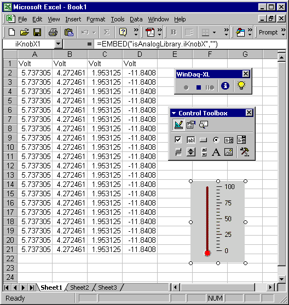
Task: Select the Check Box control tool
Action: (178, 140)
